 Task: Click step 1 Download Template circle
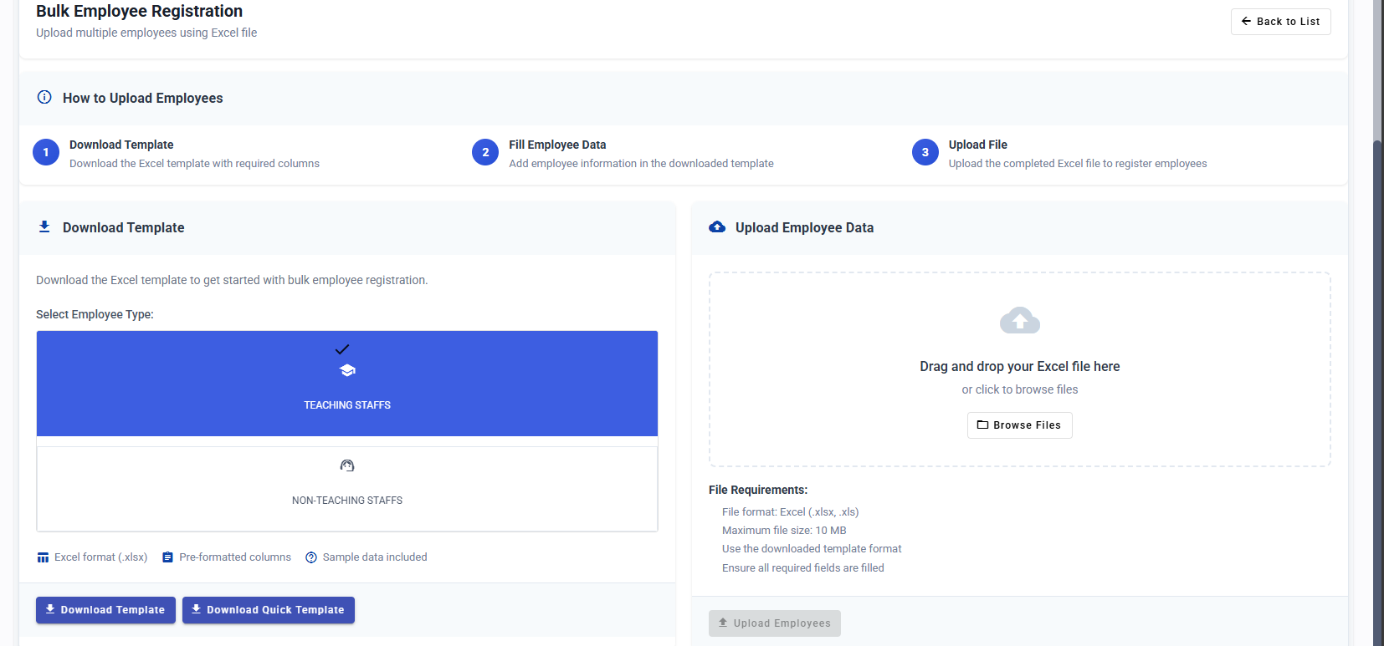tap(46, 152)
